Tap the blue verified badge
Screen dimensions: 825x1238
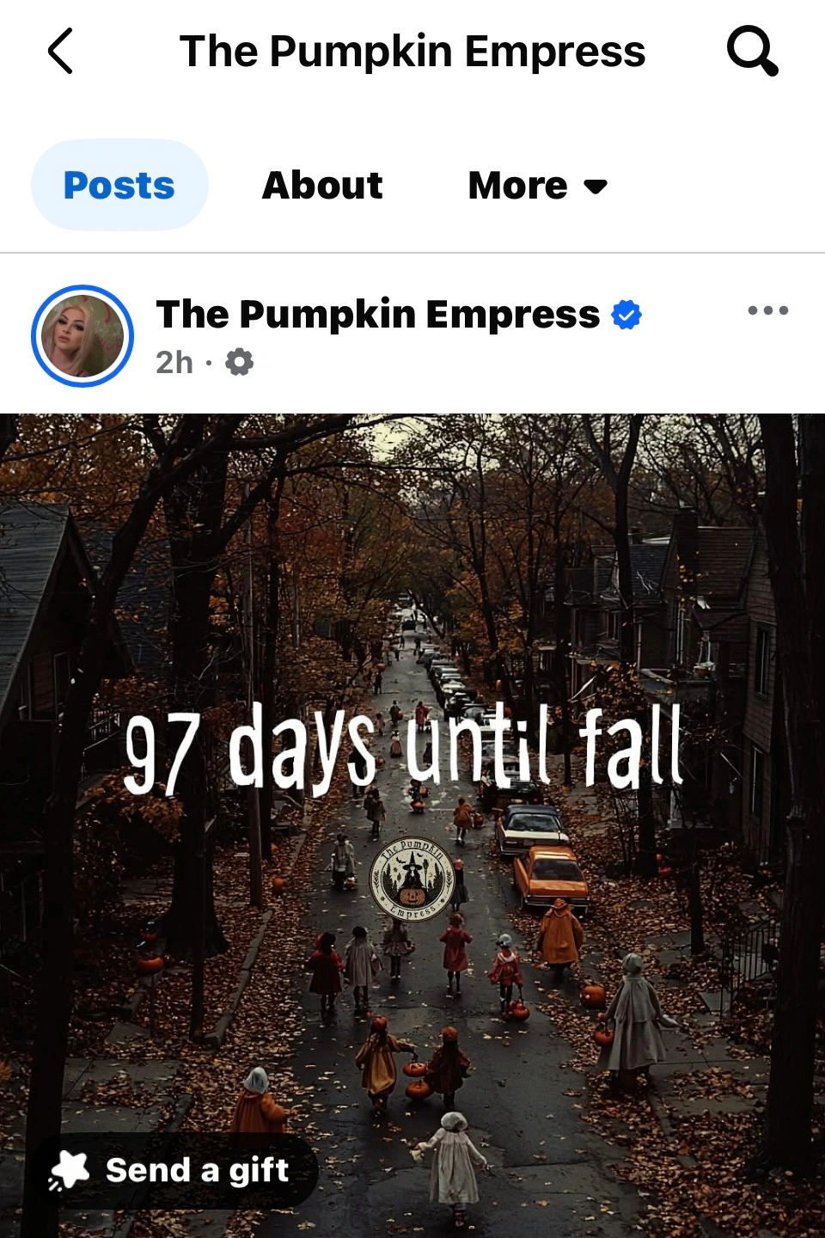[626, 315]
